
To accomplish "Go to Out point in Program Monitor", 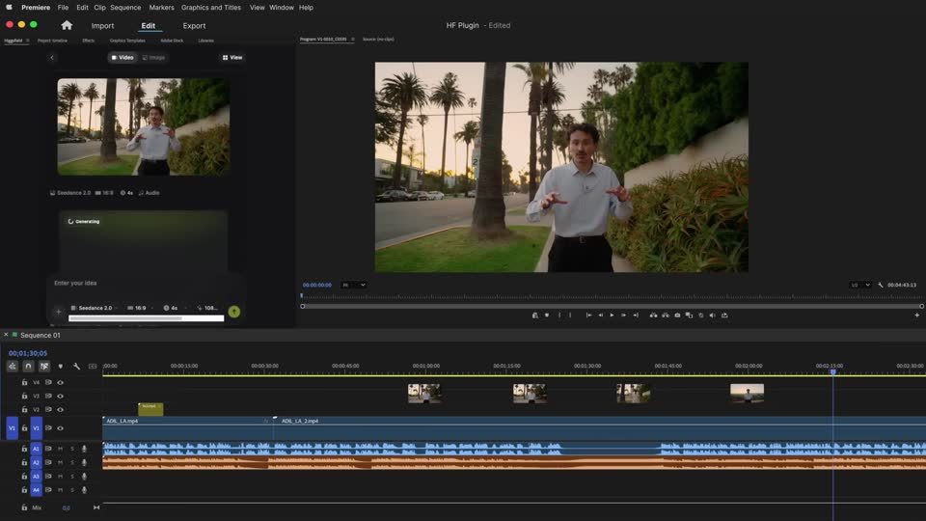I will (x=636, y=315).
